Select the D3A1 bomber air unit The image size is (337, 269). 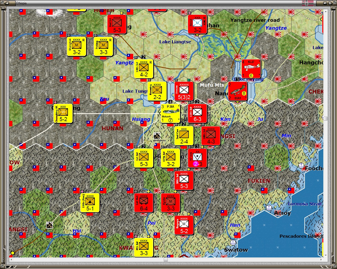coord(238,91)
